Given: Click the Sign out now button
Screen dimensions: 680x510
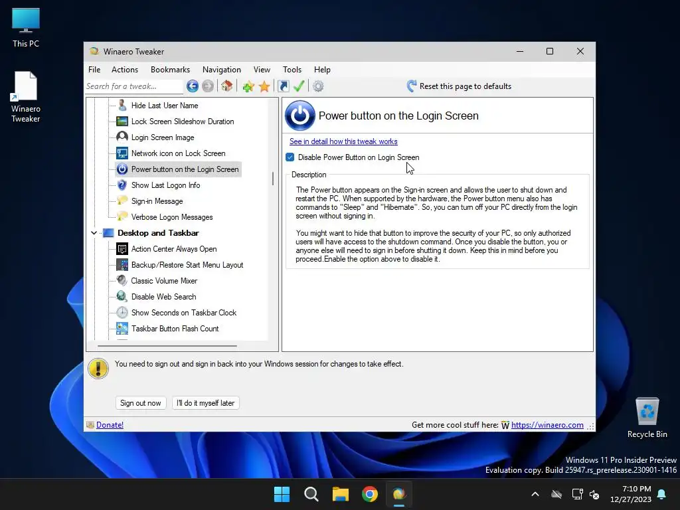Looking at the screenshot, I should tap(141, 403).
